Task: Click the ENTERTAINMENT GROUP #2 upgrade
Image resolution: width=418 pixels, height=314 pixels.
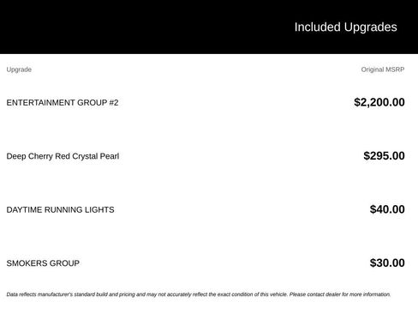Action: click(63, 103)
